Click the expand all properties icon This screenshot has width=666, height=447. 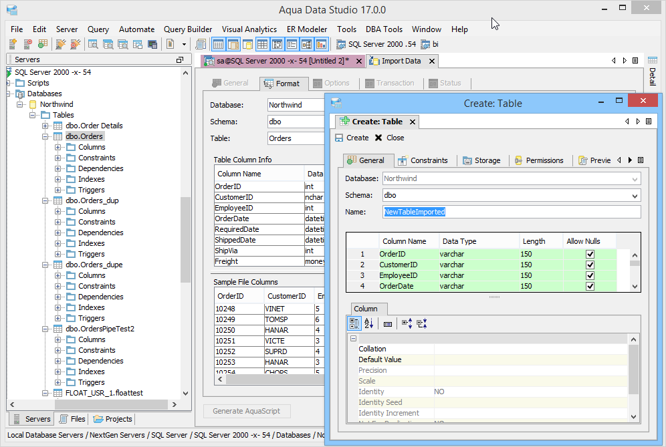click(x=407, y=323)
